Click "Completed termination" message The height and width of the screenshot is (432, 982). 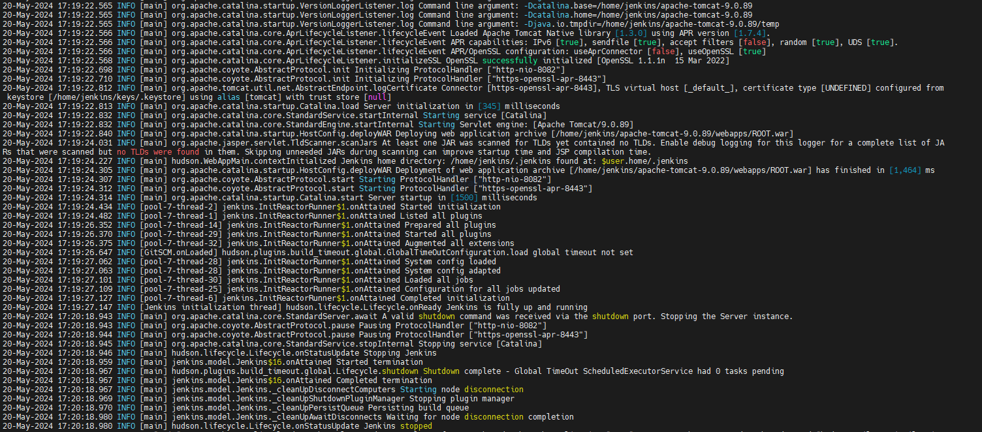click(x=385, y=380)
